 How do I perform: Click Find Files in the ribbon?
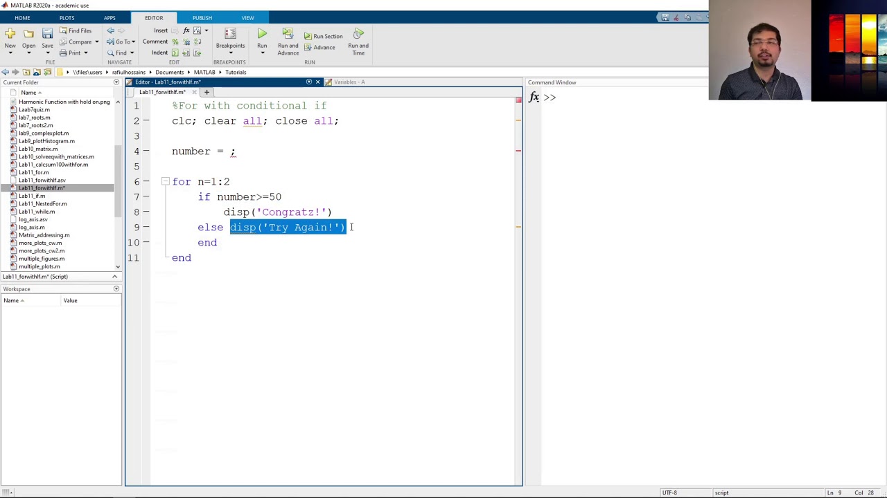tap(76, 30)
